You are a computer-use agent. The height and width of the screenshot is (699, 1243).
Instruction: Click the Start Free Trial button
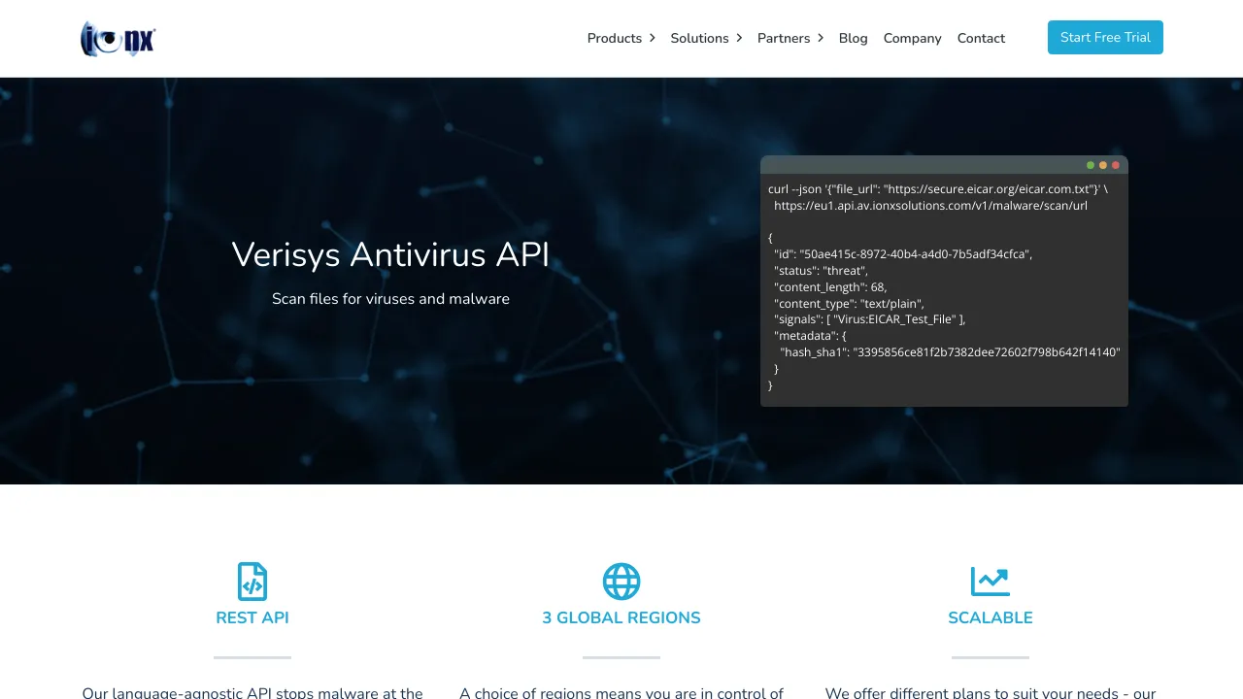click(1105, 37)
